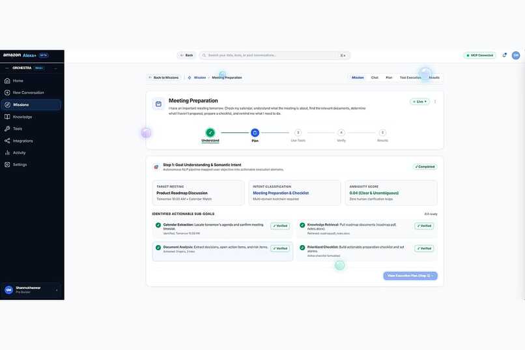
Task: Open the Tools section
Action: [31, 128]
